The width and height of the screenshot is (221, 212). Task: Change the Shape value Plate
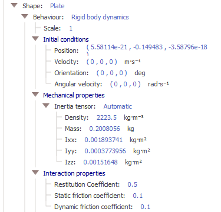tap(57, 6)
